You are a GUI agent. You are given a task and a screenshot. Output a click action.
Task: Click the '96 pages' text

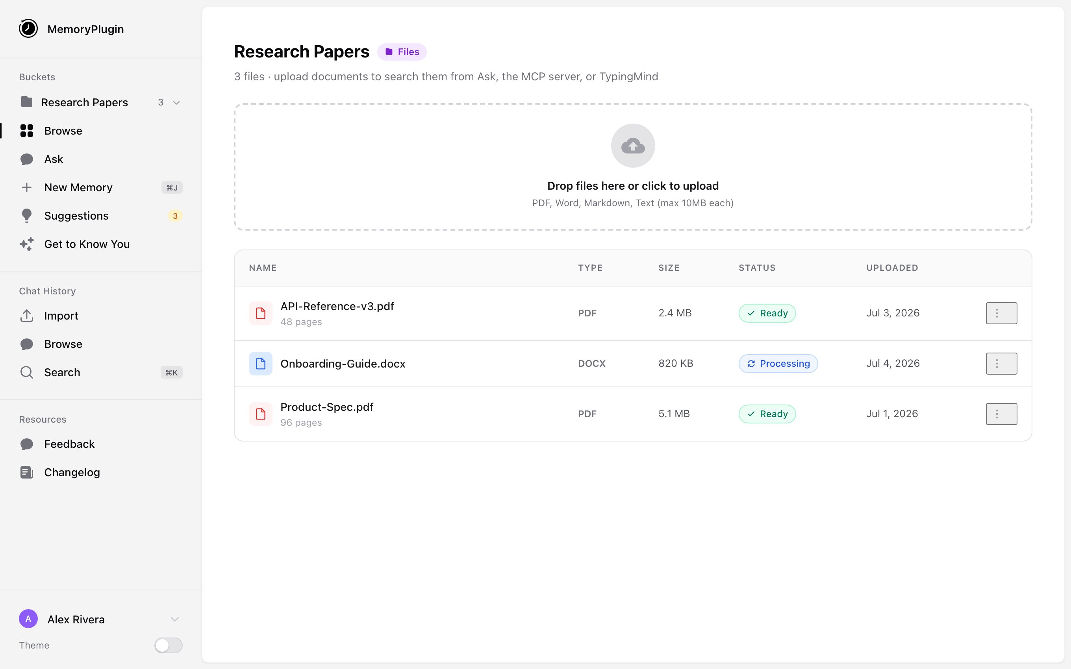301,423
